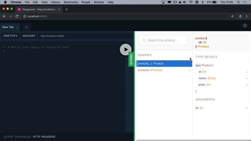Viewport: 251px width, 141px height.
Task: Open the Apple menu
Action: 5,2
